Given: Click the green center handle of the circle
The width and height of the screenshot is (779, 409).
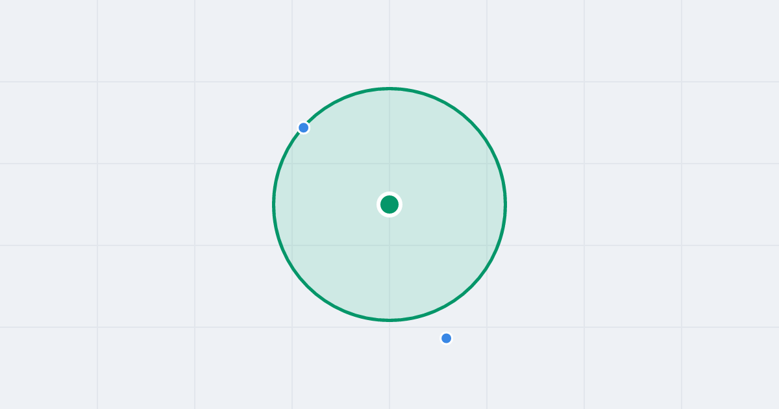Looking at the screenshot, I should [x=389, y=204].
